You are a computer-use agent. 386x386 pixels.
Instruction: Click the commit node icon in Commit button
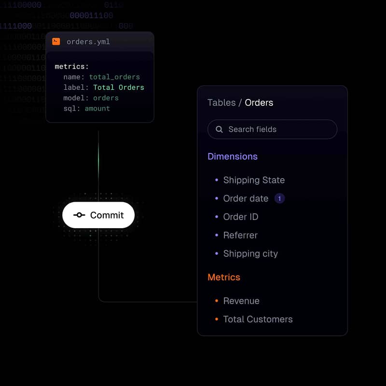click(79, 215)
